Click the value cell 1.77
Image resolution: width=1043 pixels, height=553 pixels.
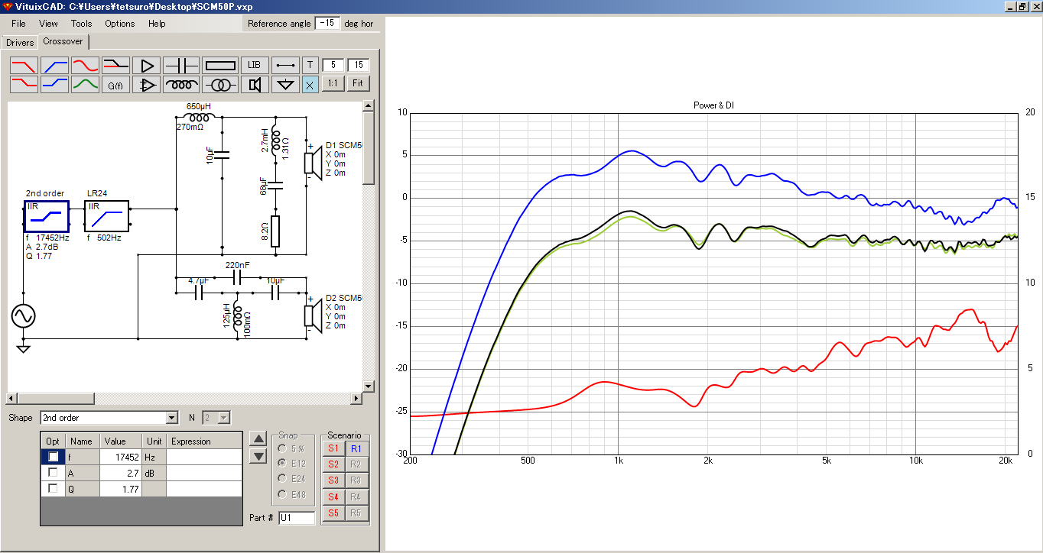(x=121, y=489)
